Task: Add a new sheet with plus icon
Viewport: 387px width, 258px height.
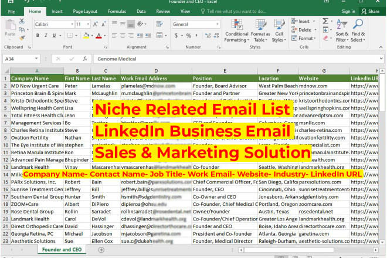Action: 101,250
